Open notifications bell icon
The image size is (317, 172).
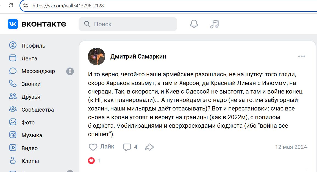click(x=194, y=24)
